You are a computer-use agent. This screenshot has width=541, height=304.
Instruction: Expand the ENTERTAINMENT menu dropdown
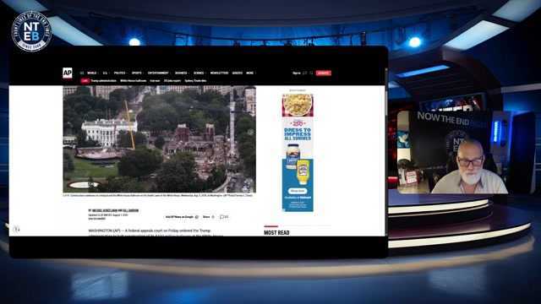tap(160, 73)
